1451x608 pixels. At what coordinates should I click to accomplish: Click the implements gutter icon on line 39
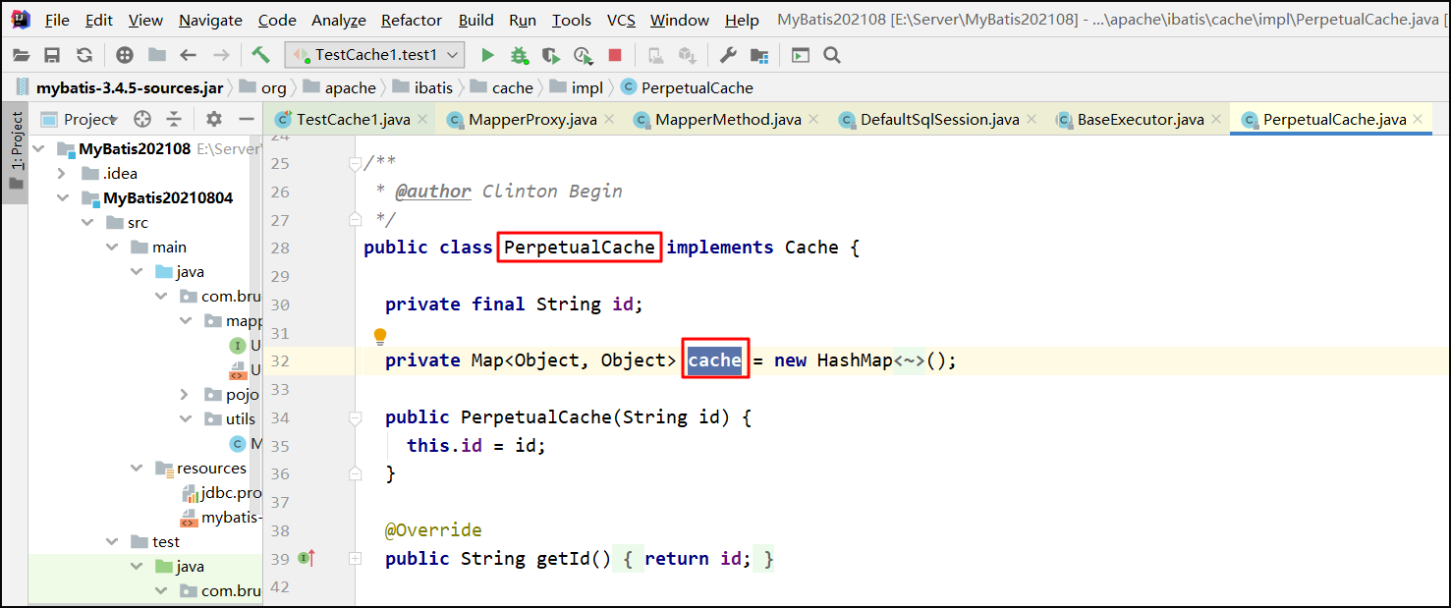tap(306, 558)
